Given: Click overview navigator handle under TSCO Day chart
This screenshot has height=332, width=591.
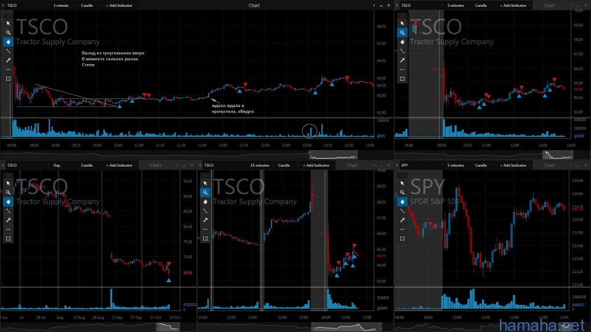Looking at the screenshot, I should point(169,326).
